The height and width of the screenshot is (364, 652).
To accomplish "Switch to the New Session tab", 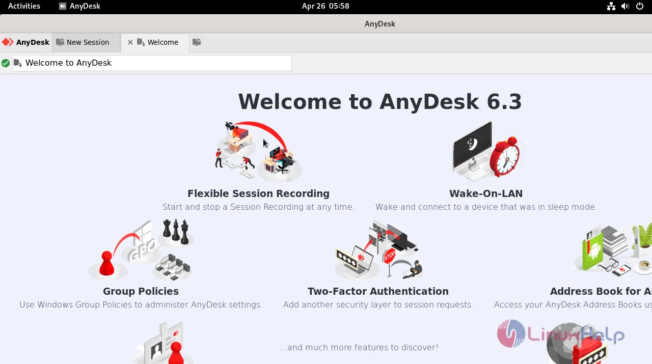I will tap(86, 42).
